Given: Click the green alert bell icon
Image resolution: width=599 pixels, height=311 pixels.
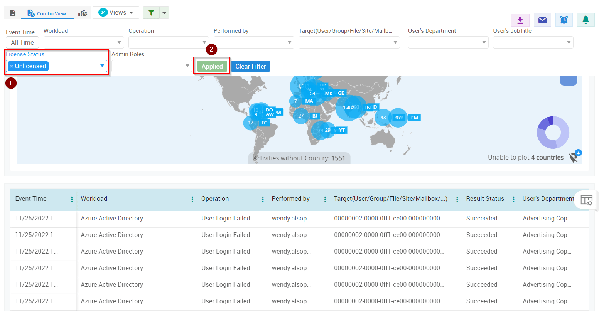Looking at the screenshot, I should coord(586,20).
